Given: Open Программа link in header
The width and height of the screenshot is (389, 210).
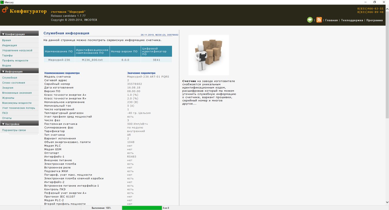Looking at the screenshot, I should (x=374, y=20).
